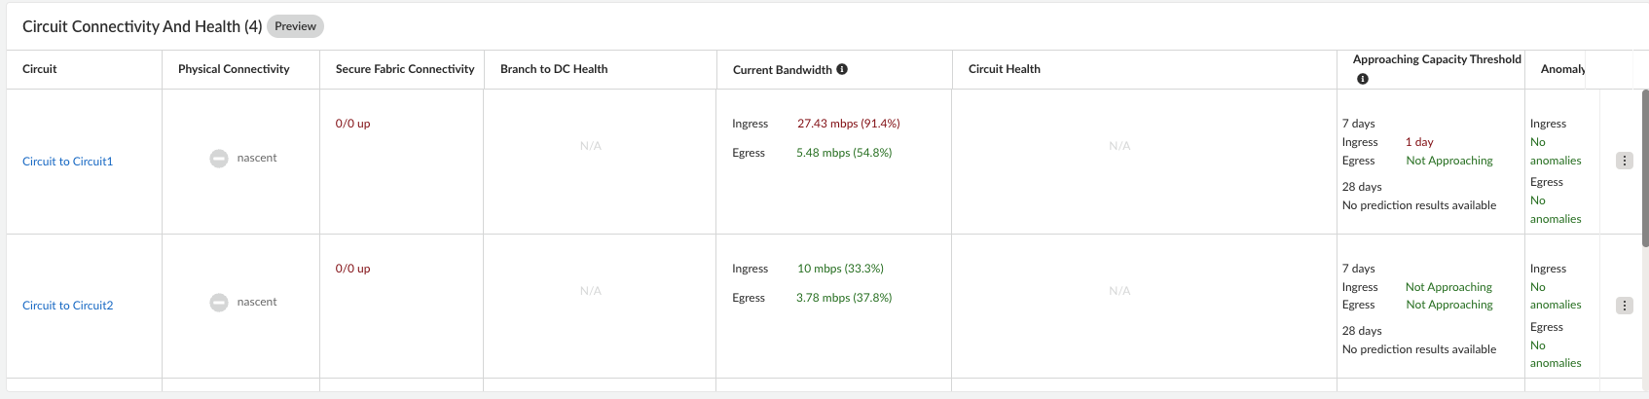Open the three-dot menu for Circuit to Circuit2
The image size is (1649, 399).
[1624, 306]
